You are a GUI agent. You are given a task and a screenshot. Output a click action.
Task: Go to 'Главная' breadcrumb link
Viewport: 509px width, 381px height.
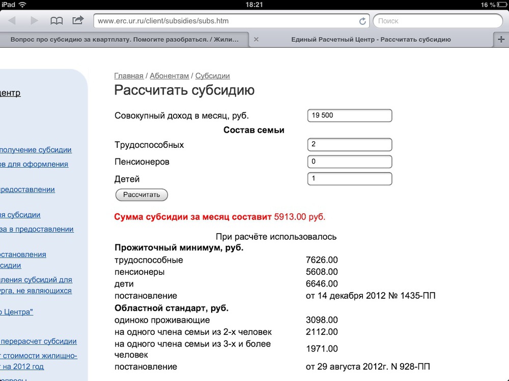pos(129,76)
